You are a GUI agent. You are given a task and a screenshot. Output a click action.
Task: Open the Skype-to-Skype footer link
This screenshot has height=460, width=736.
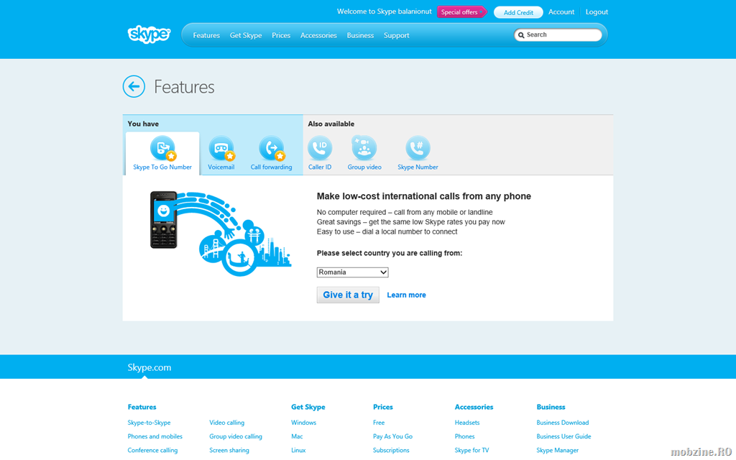149,423
